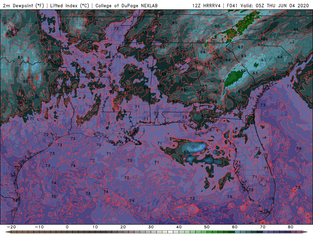Click the "2m Dewpoint (°F)" title text
Image resolution: width=313 pixels, height=234 pixels.
(23, 5)
